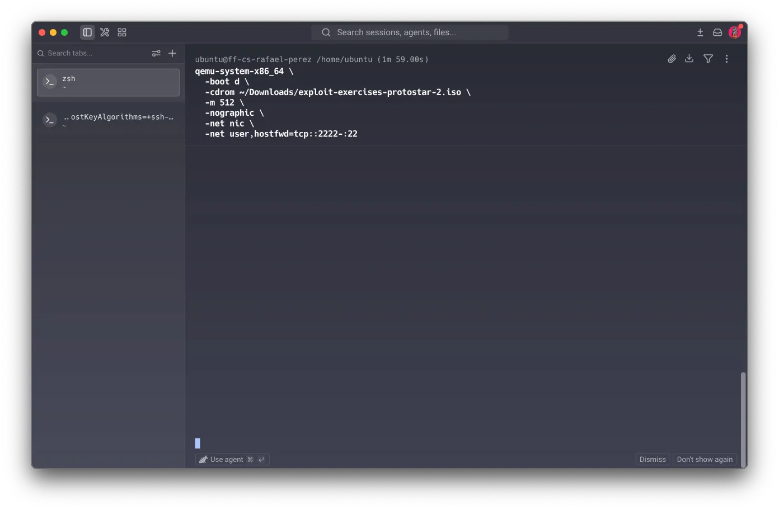Screen dimensions: 779x510
Task: Open the inbox tray icon
Action: [717, 32]
